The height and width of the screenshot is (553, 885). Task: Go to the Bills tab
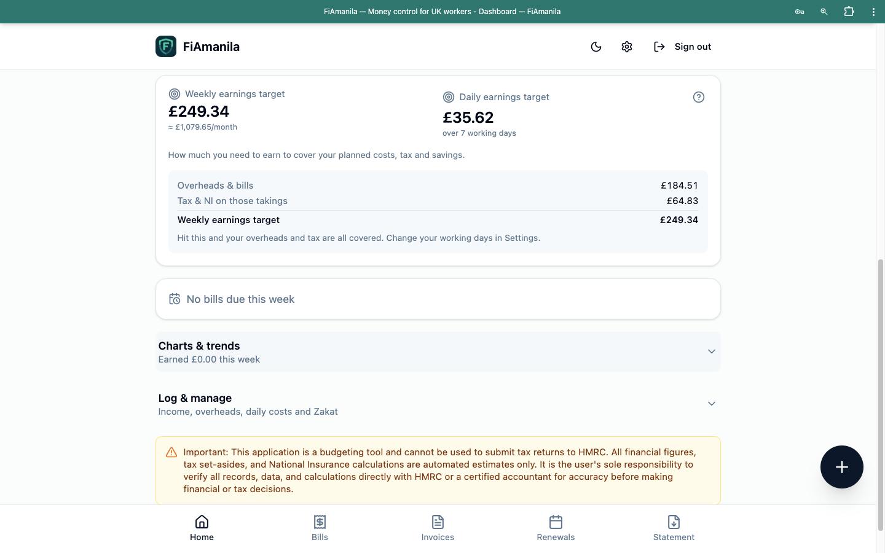(320, 528)
